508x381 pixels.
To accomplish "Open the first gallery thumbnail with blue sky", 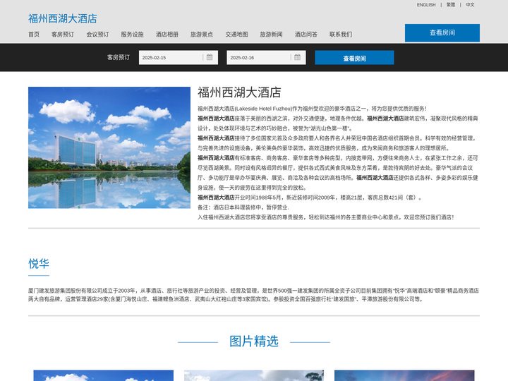I will 103,375.
